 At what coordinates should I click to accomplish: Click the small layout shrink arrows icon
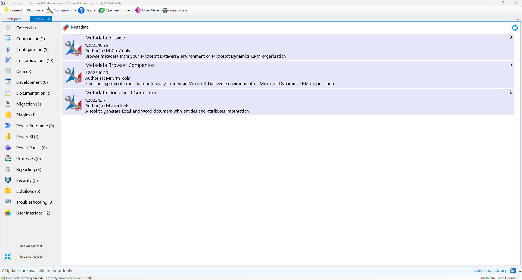[x=8, y=257]
